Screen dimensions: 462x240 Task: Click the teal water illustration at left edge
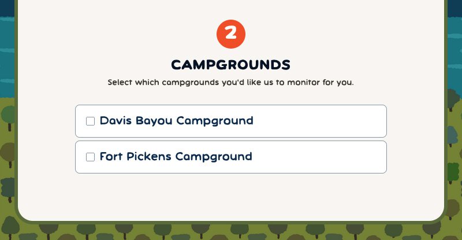[x=7, y=56]
